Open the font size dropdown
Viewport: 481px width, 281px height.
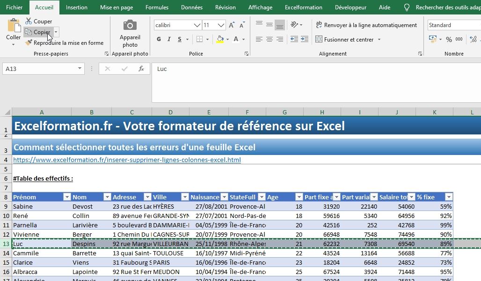pos(221,25)
